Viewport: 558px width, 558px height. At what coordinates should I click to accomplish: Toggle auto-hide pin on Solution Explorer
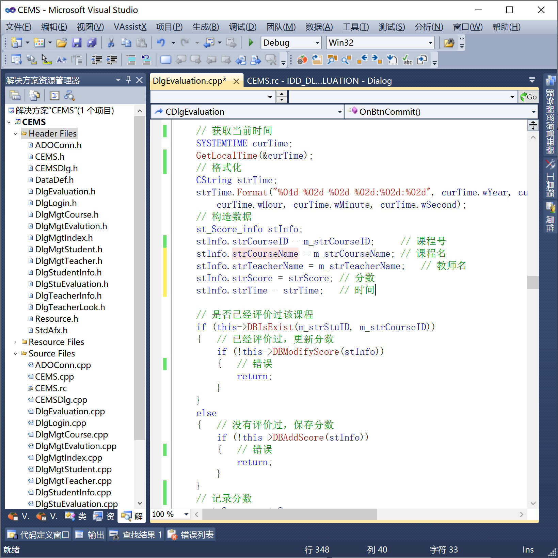click(128, 80)
